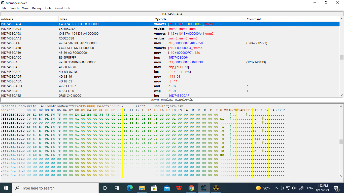Open the Windows Ink workspace icon
This screenshot has height=193, width=344.
coord(301,188)
